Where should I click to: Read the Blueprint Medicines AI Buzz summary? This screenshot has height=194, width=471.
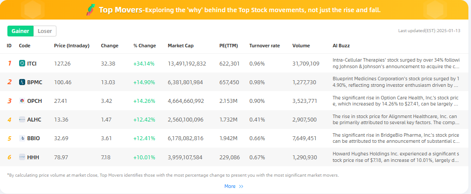[x=396, y=82]
